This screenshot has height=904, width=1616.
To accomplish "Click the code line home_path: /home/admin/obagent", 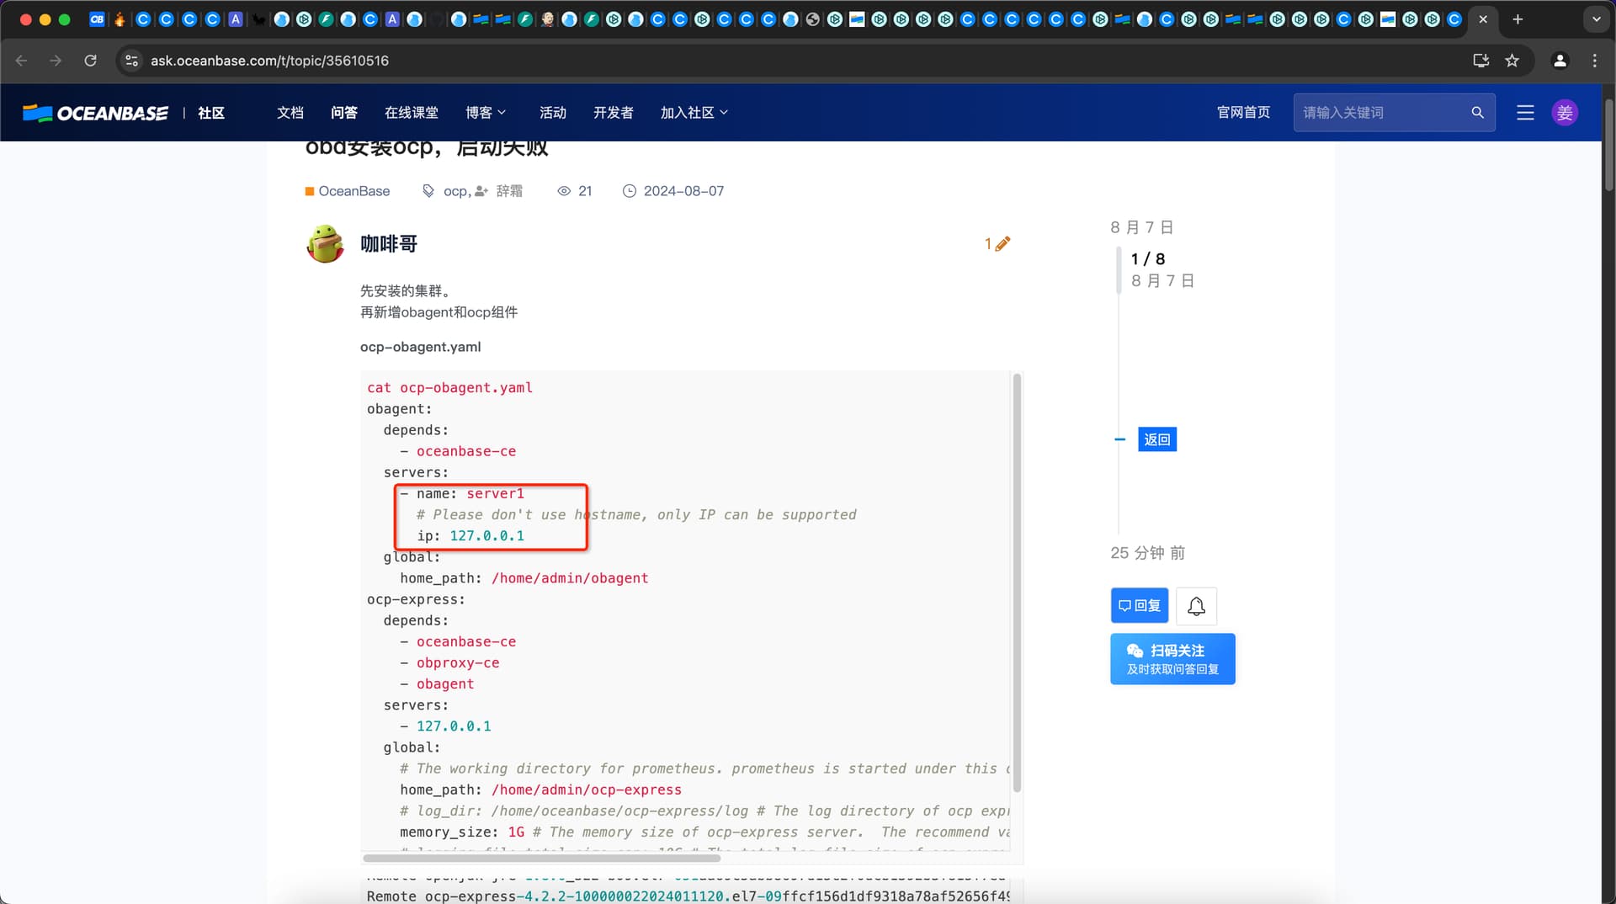I will tap(524, 578).
